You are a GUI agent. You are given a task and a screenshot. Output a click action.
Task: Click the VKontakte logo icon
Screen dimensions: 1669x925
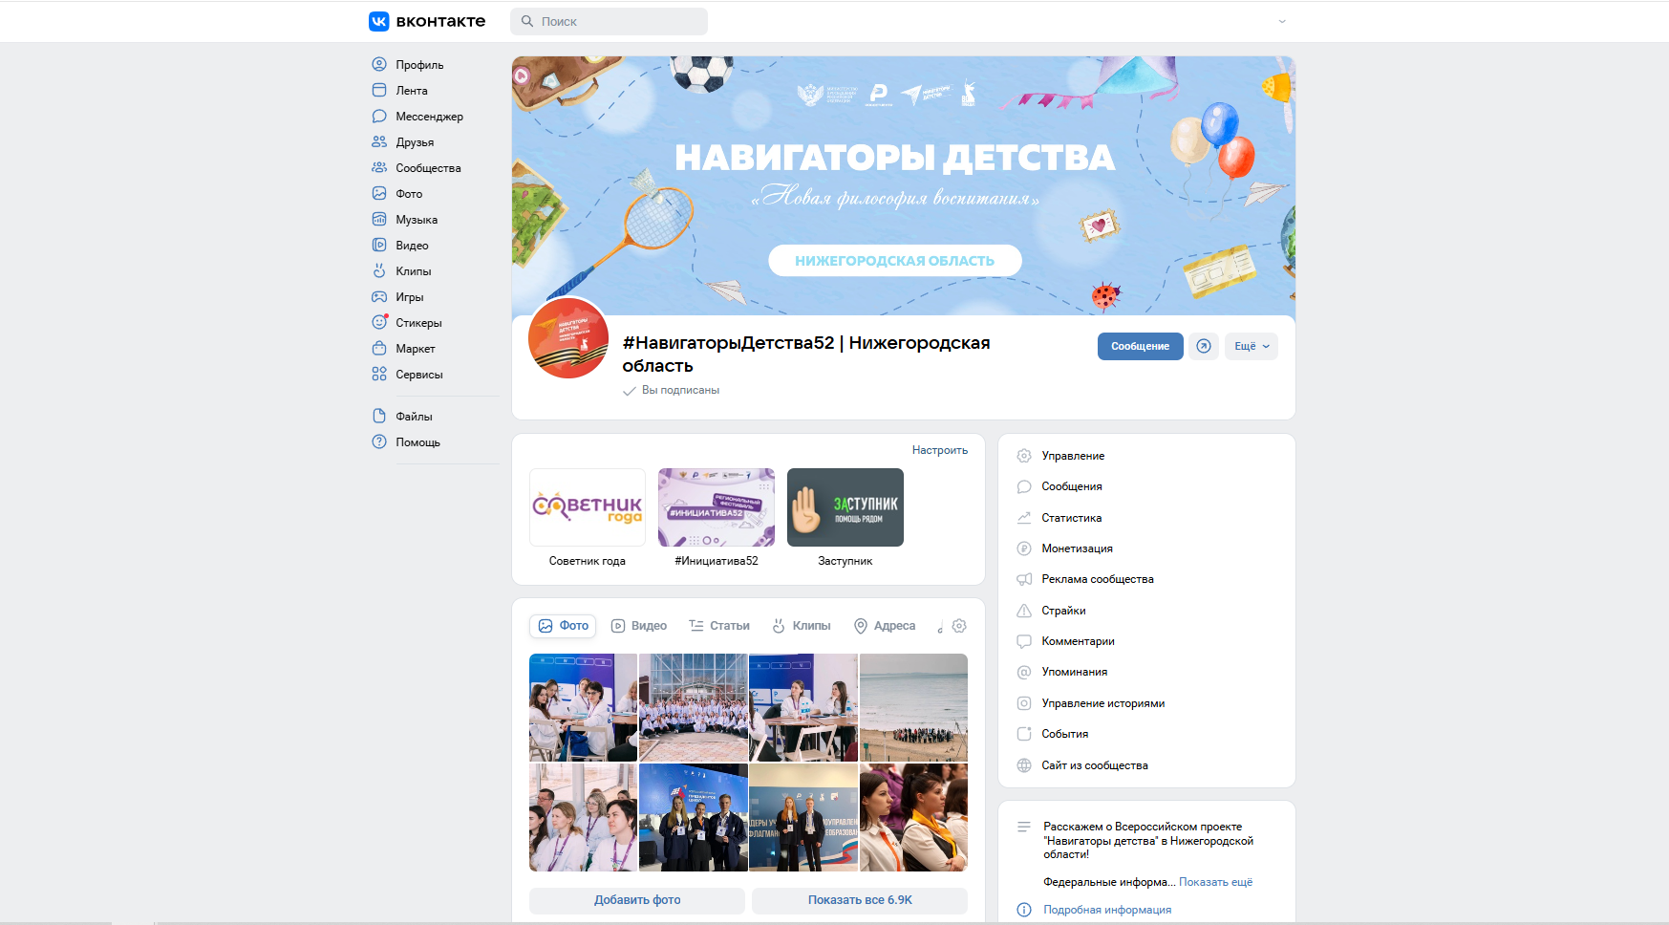pos(379,21)
